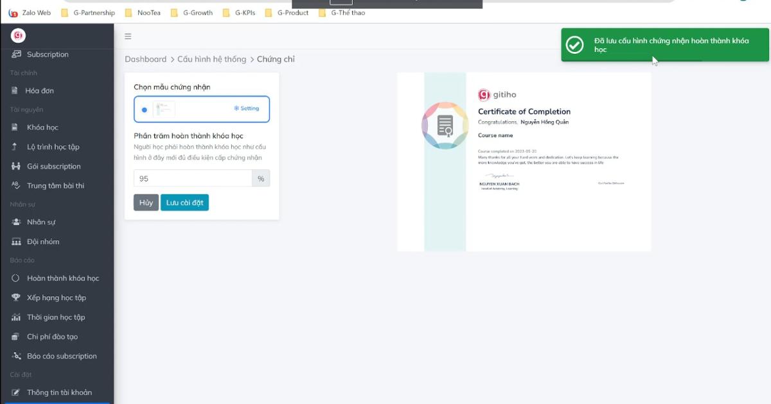
Task: Toggle the hamburger menu icon
Action: coord(128,37)
